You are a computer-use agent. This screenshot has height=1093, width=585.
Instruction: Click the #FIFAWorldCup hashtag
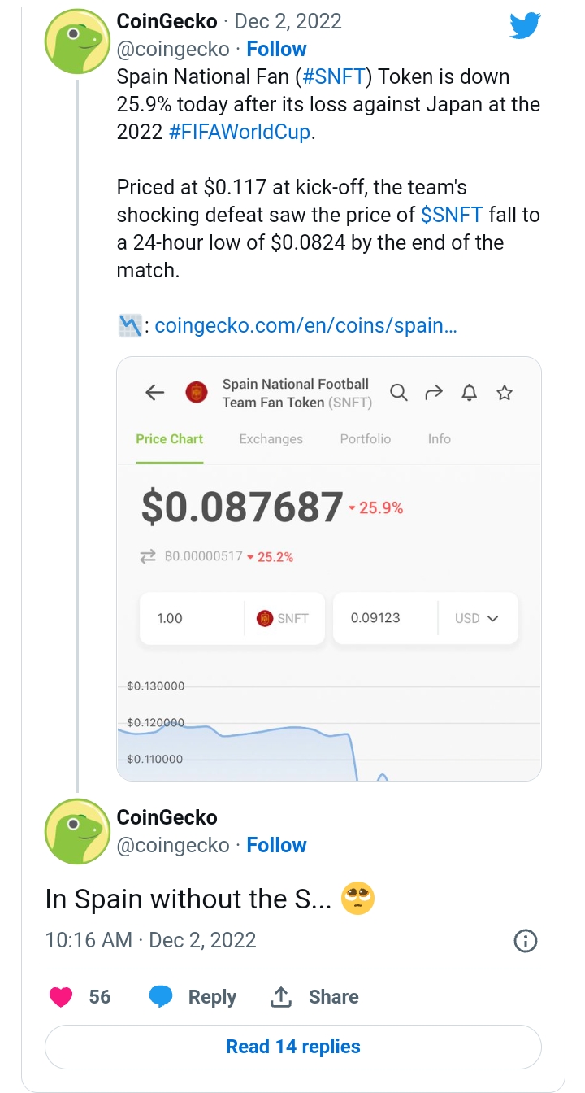coord(240,133)
